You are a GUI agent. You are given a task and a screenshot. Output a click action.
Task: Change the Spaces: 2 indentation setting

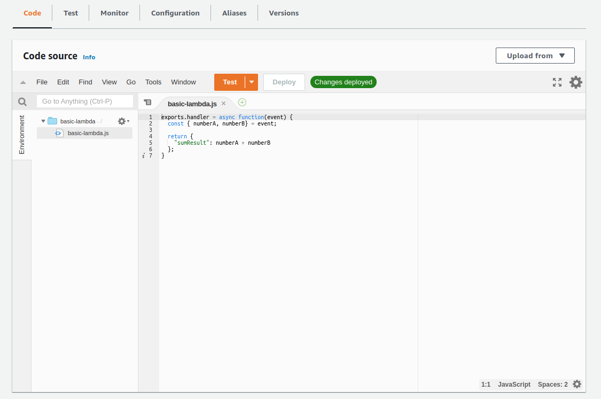pos(552,385)
